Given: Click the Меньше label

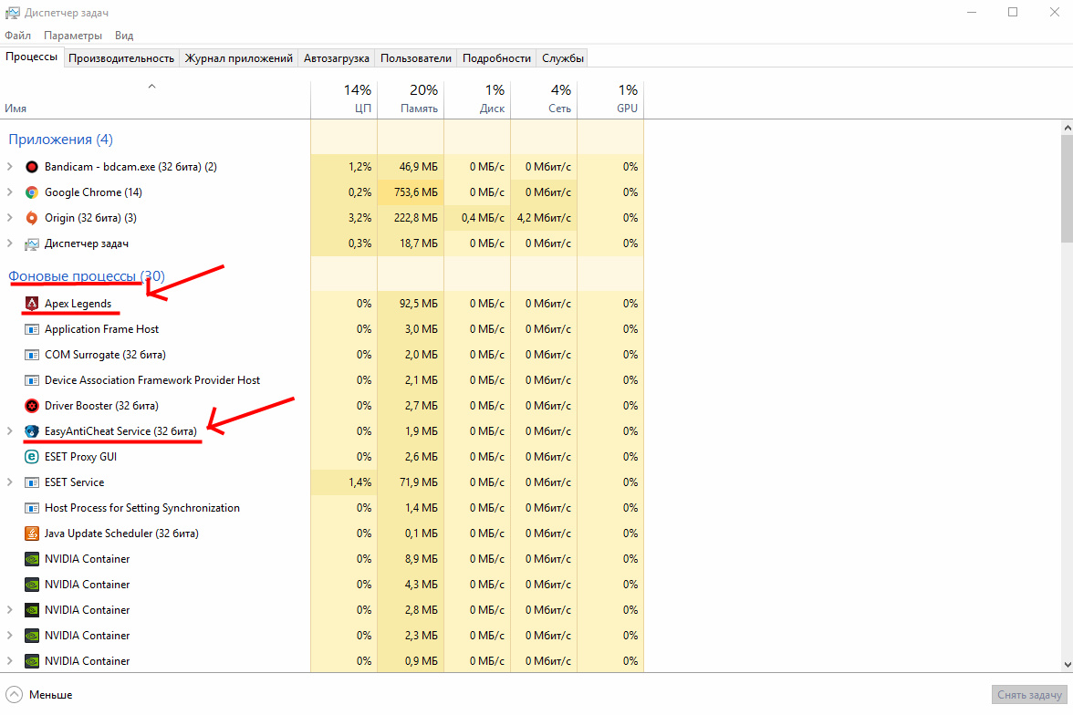Looking at the screenshot, I should coord(51,695).
